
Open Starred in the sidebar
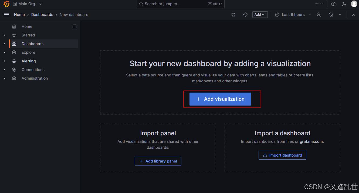(28, 35)
